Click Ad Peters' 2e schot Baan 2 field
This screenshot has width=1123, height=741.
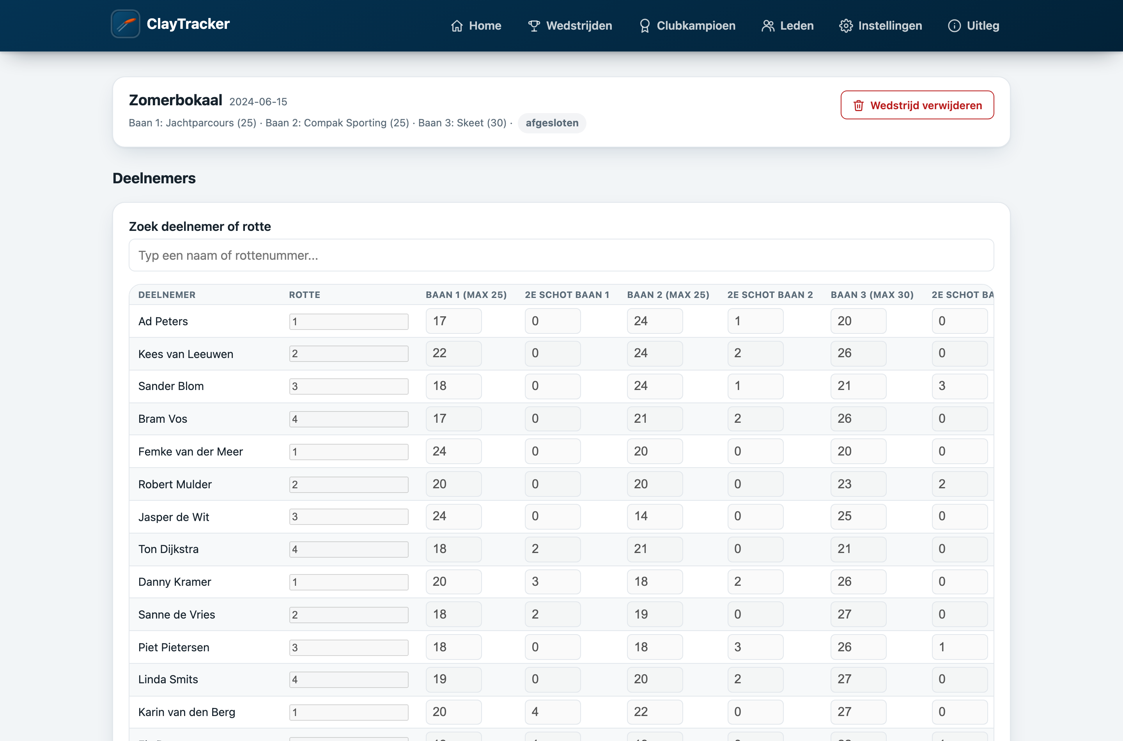pyautogui.click(x=755, y=321)
